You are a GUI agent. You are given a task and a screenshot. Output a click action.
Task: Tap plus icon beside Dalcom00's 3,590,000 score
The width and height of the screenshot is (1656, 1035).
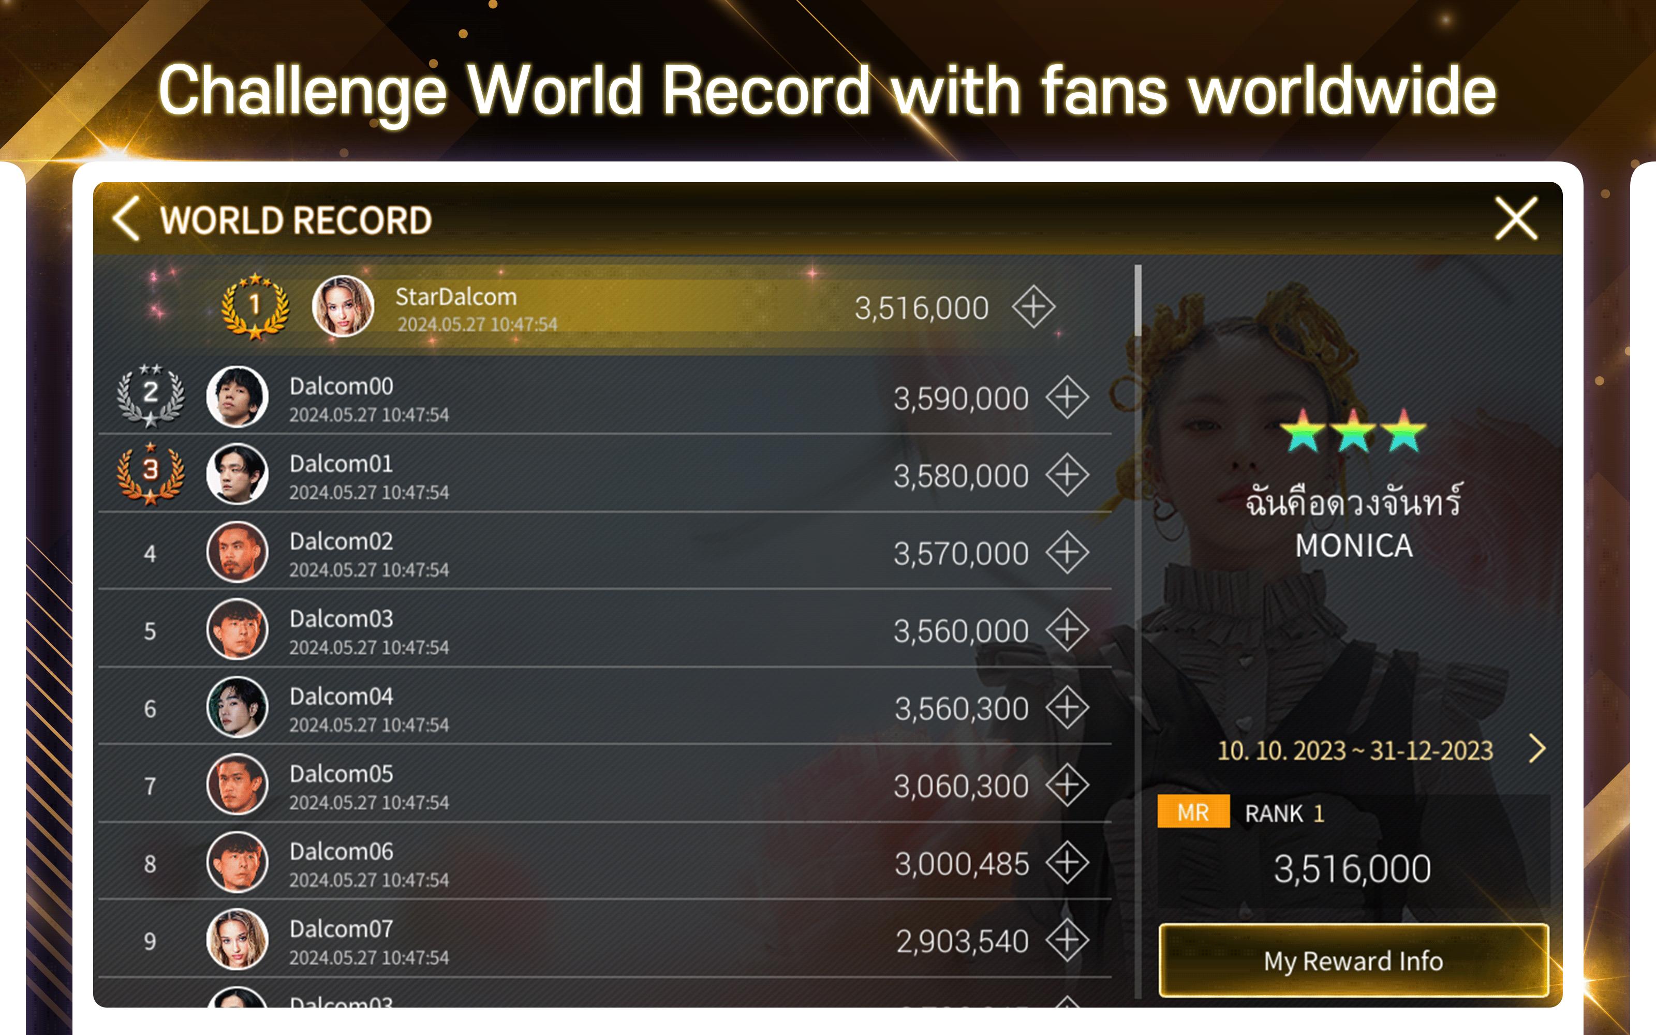(x=1067, y=397)
